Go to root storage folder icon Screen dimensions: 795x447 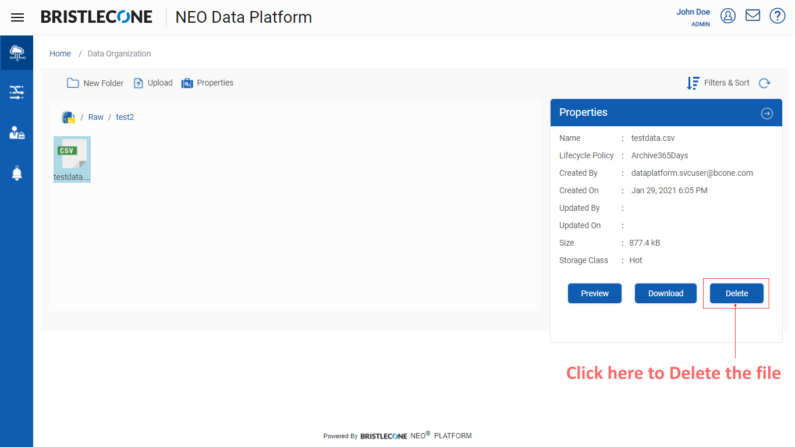click(x=69, y=117)
